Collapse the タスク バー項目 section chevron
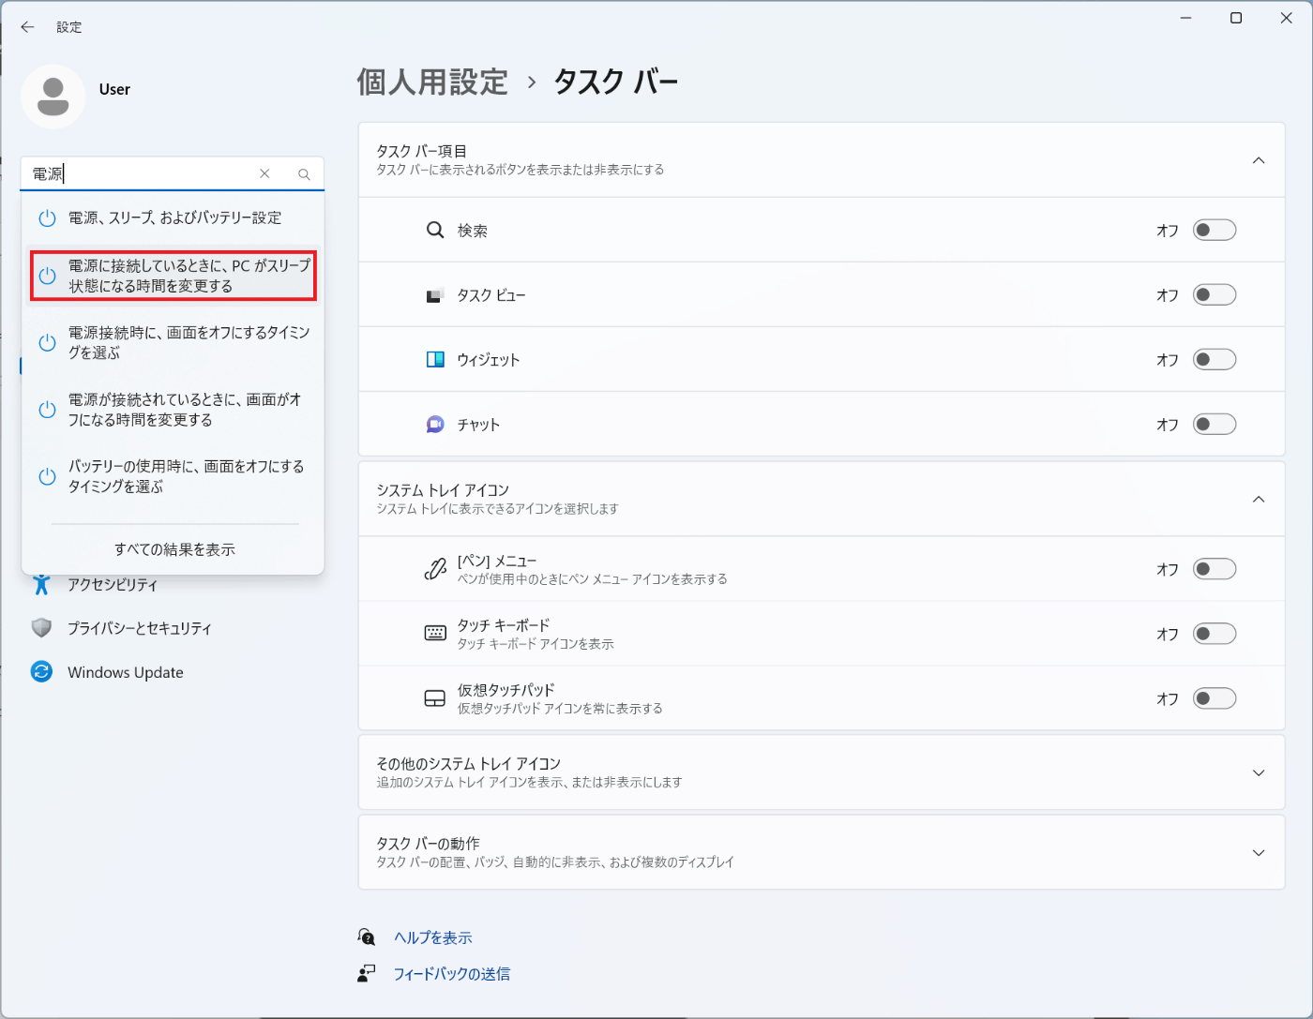This screenshot has width=1313, height=1019. 1259,160
